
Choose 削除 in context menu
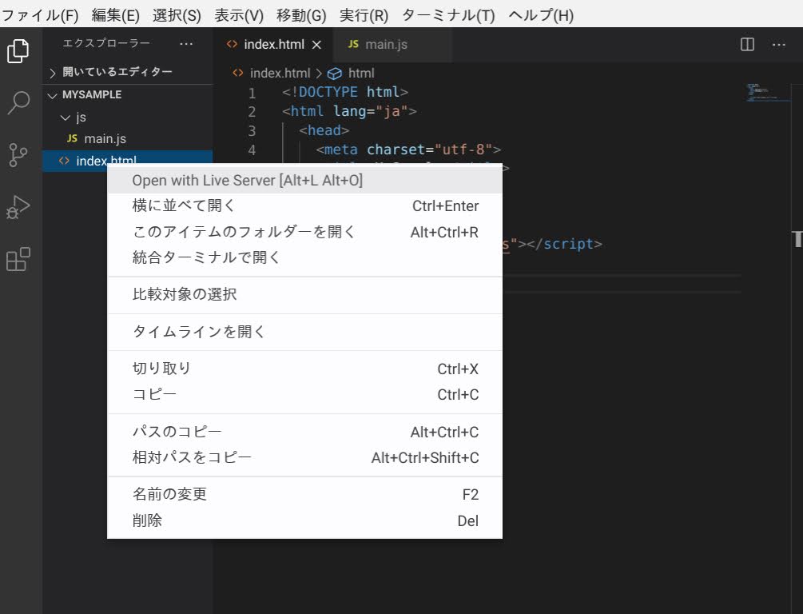click(304, 520)
